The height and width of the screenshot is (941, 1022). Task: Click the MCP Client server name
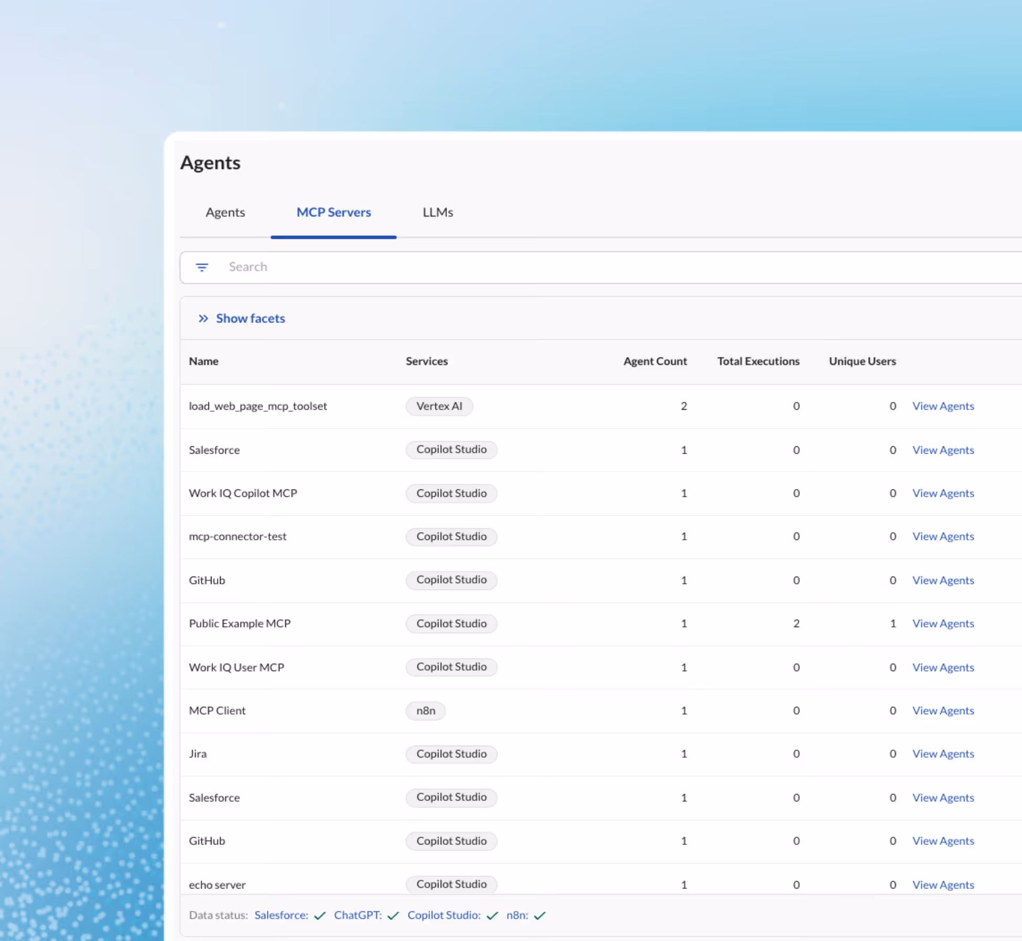(x=217, y=710)
